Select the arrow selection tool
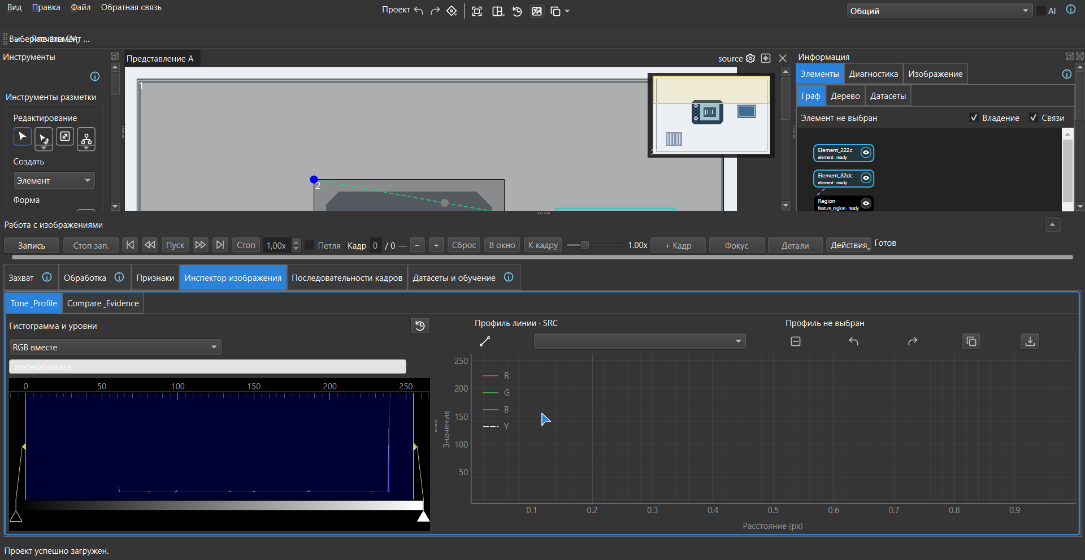 point(22,136)
